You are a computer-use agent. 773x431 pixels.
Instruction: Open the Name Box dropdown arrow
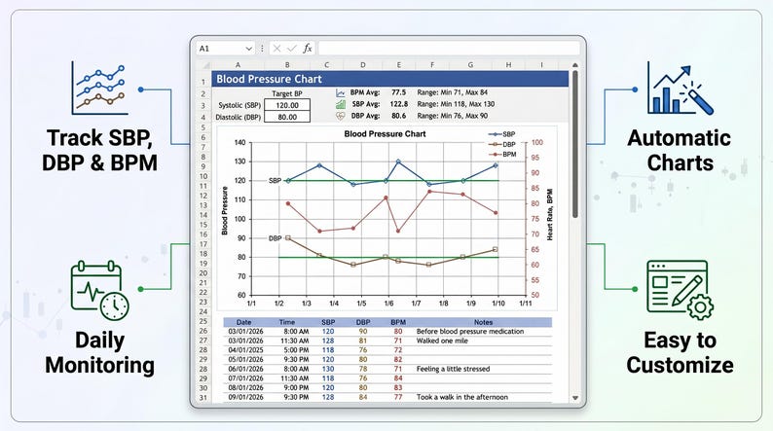click(x=249, y=49)
